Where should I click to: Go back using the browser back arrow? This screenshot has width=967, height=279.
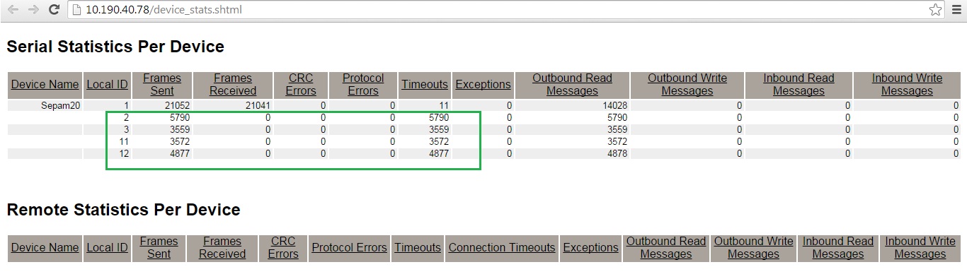[12, 10]
